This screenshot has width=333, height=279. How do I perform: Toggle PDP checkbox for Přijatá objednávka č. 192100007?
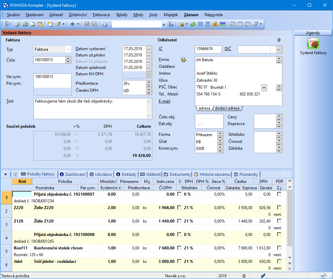click(x=279, y=194)
